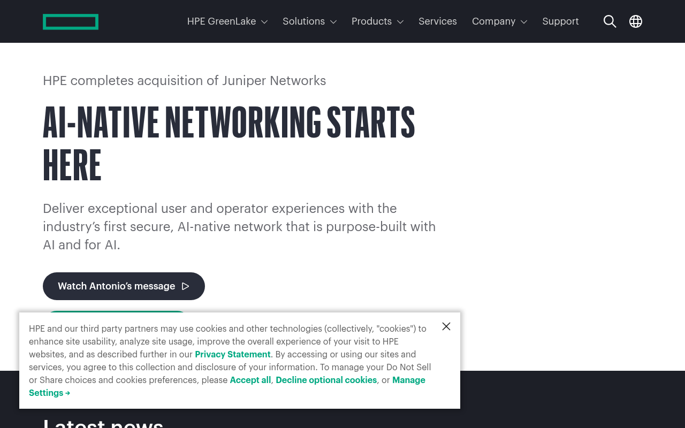Expand the Solutions menu
The height and width of the screenshot is (428, 685).
tap(310, 21)
